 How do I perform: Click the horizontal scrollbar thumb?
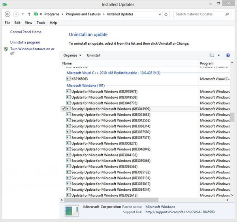click(x=111, y=200)
